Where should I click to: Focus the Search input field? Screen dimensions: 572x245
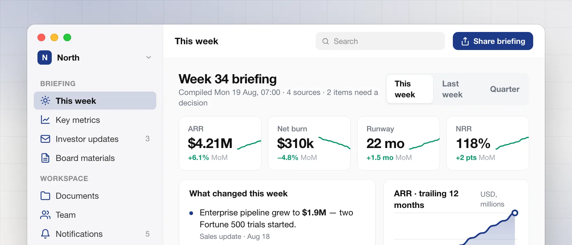(x=380, y=41)
